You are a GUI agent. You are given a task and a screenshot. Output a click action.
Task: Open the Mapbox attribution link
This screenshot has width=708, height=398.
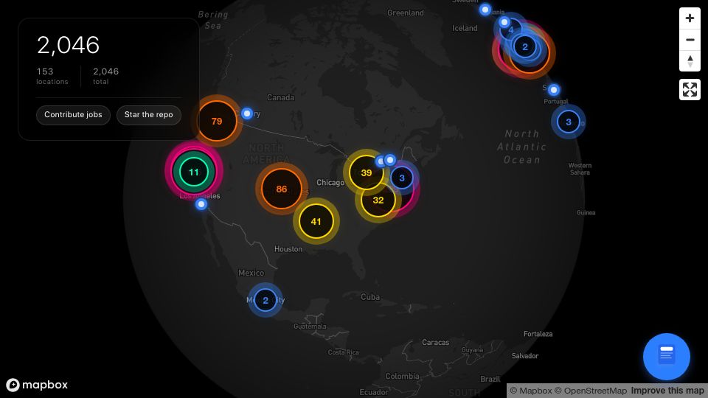530,391
